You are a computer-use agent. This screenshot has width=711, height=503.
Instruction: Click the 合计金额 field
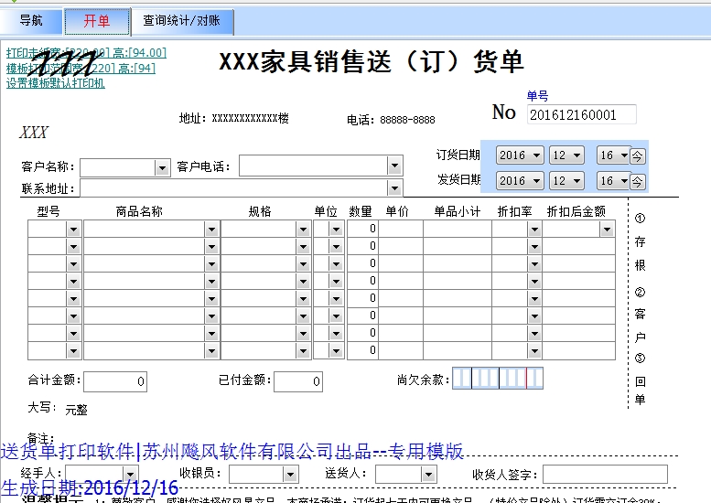click(115, 381)
